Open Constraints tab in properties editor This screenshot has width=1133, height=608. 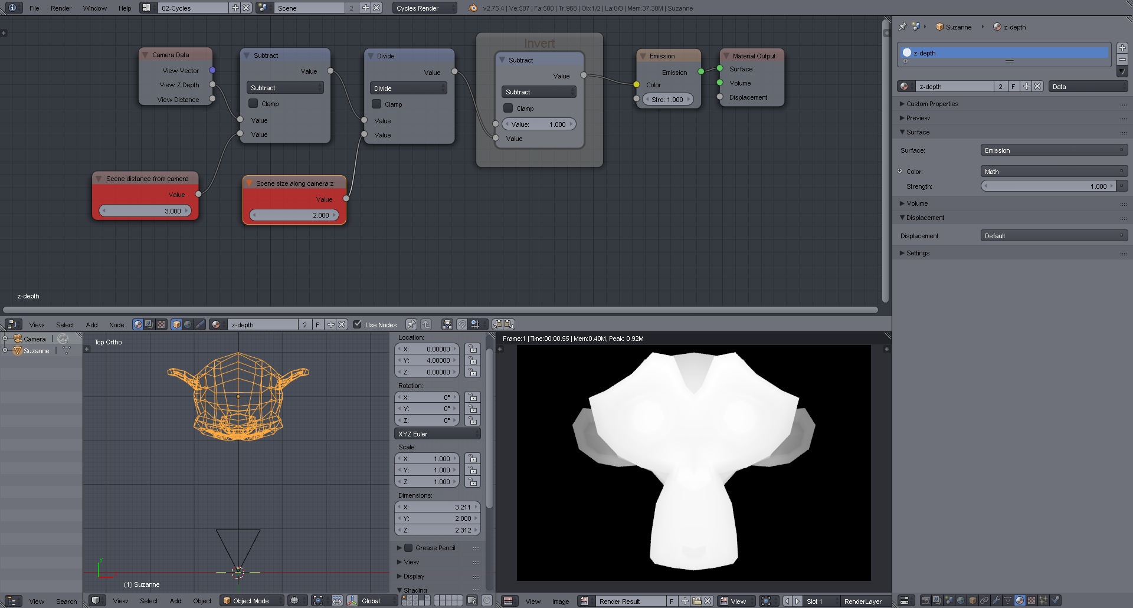pos(984,600)
